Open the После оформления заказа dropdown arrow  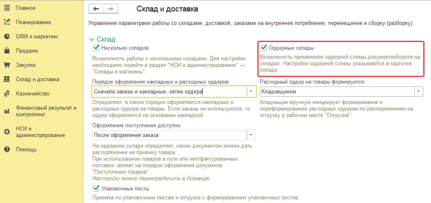[x=251, y=135]
